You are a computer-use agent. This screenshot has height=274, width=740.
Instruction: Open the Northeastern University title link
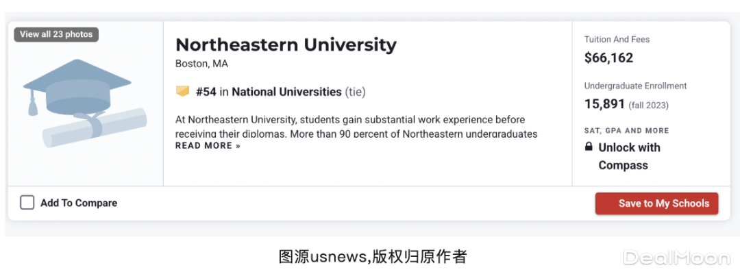(286, 45)
